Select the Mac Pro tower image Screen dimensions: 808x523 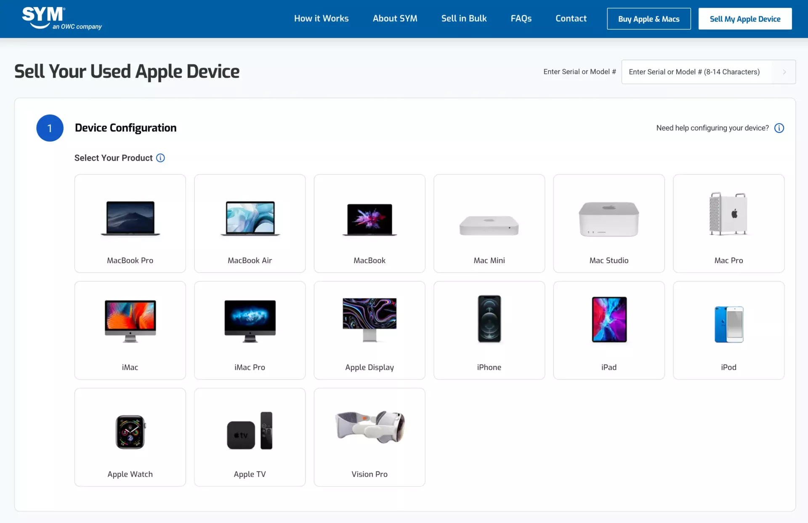(728, 214)
